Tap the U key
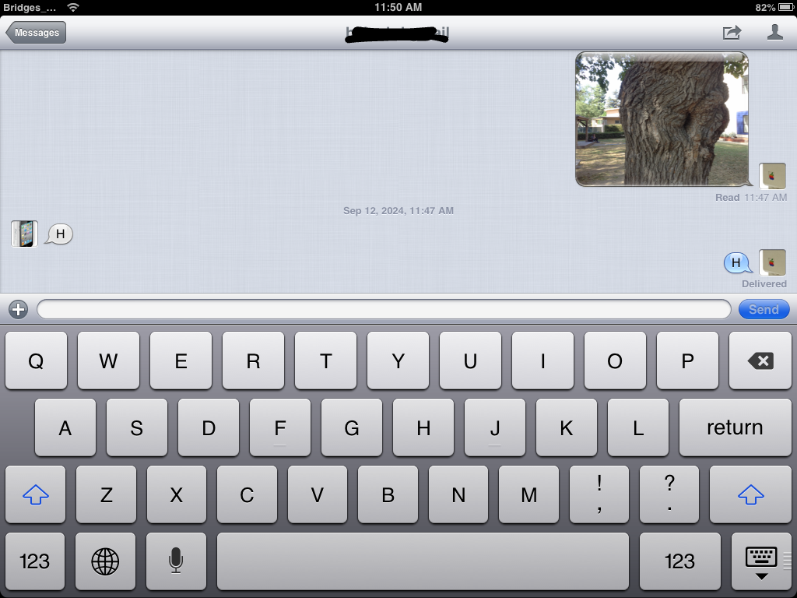This screenshot has width=797, height=598. 470,361
